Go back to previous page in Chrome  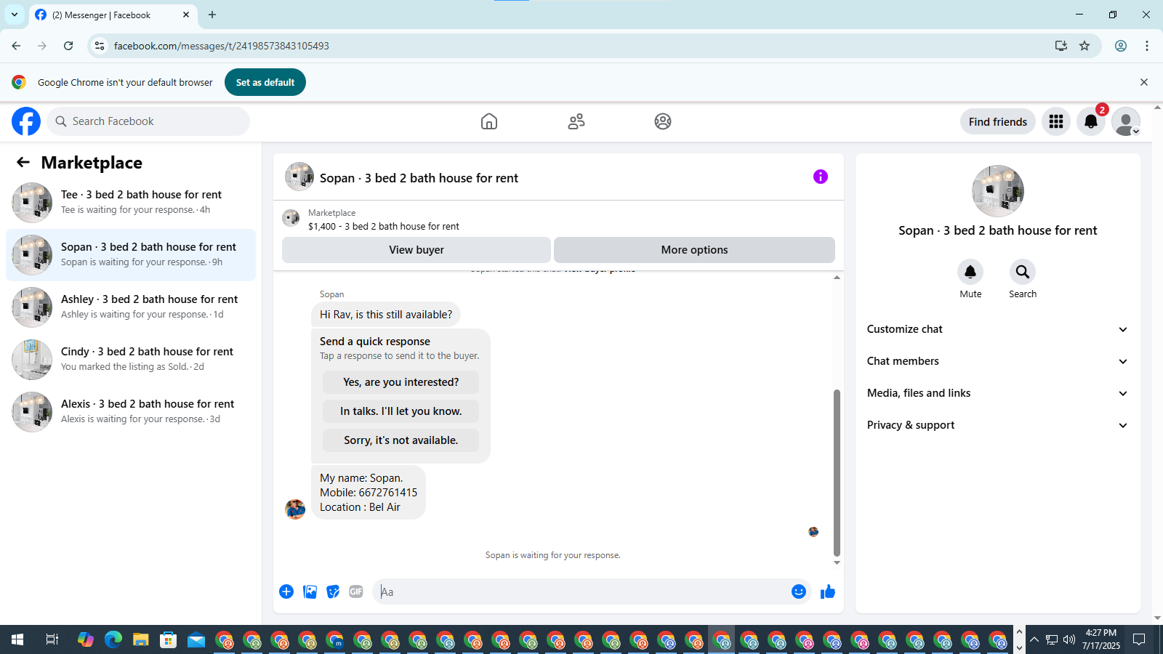pyautogui.click(x=16, y=46)
